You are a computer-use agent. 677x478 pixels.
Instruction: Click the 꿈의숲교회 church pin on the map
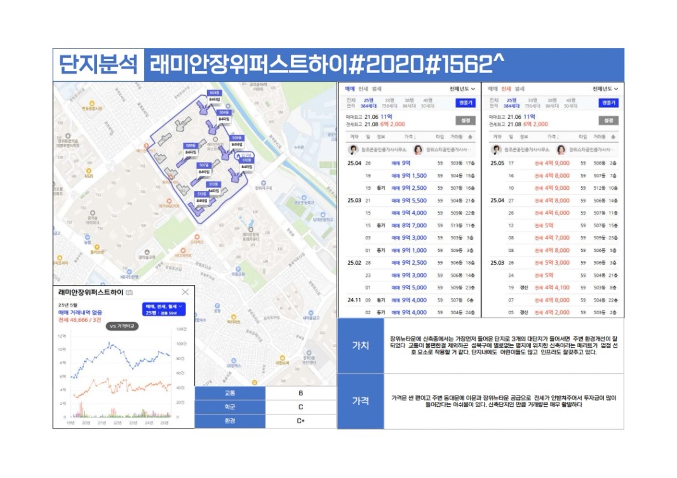click(x=147, y=252)
